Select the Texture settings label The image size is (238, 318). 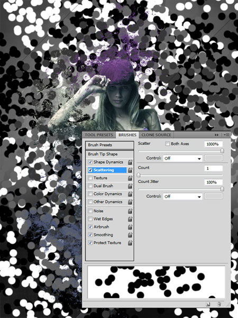pos(100,178)
